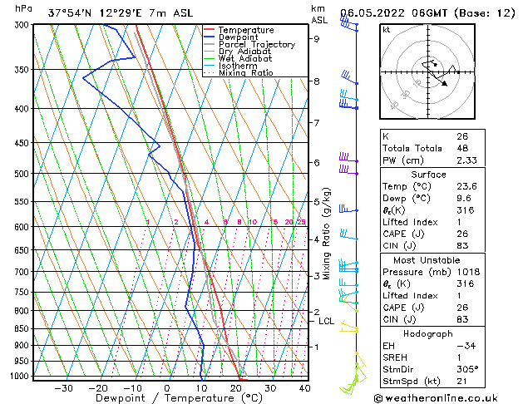Click the 700 pressure level label
The image size is (523, 404).
(23, 272)
